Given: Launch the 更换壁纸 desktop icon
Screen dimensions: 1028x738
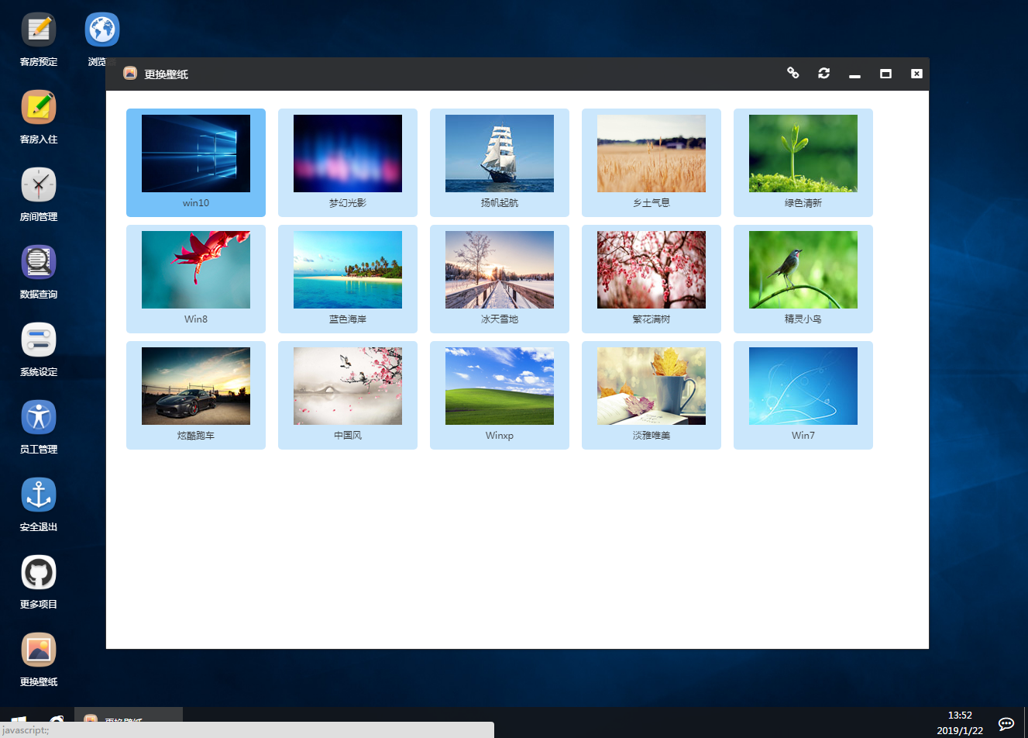Looking at the screenshot, I should tap(39, 650).
